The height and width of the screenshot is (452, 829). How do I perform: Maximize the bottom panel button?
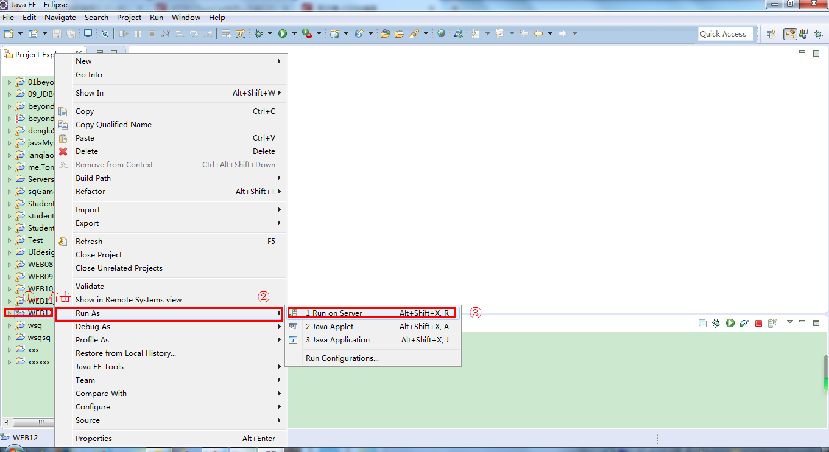[x=816, y=322]
